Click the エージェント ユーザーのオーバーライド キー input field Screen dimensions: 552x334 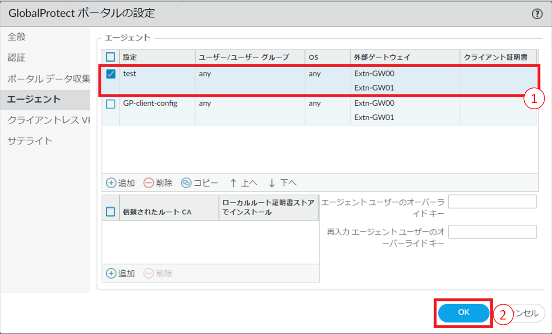click(492, 202)
